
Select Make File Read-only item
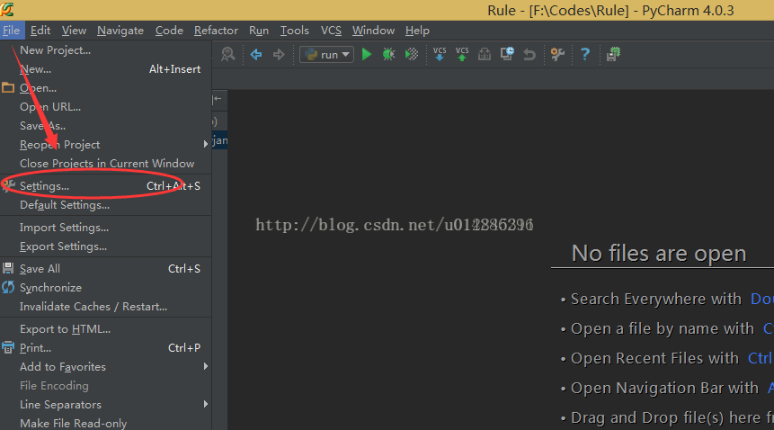pyautogui.click(x=106, y=423)
